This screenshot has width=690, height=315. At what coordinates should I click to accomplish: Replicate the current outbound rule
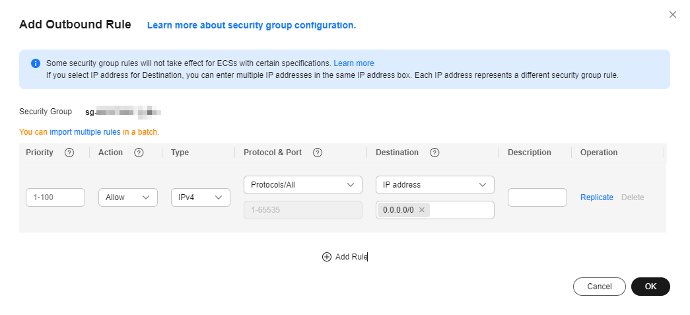(597, 197)
